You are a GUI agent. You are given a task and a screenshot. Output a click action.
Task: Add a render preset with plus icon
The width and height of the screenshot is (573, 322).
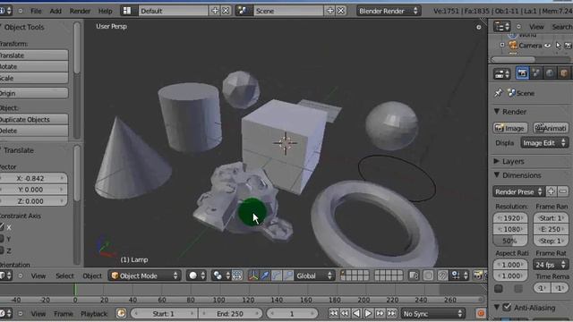click(552, 191)
